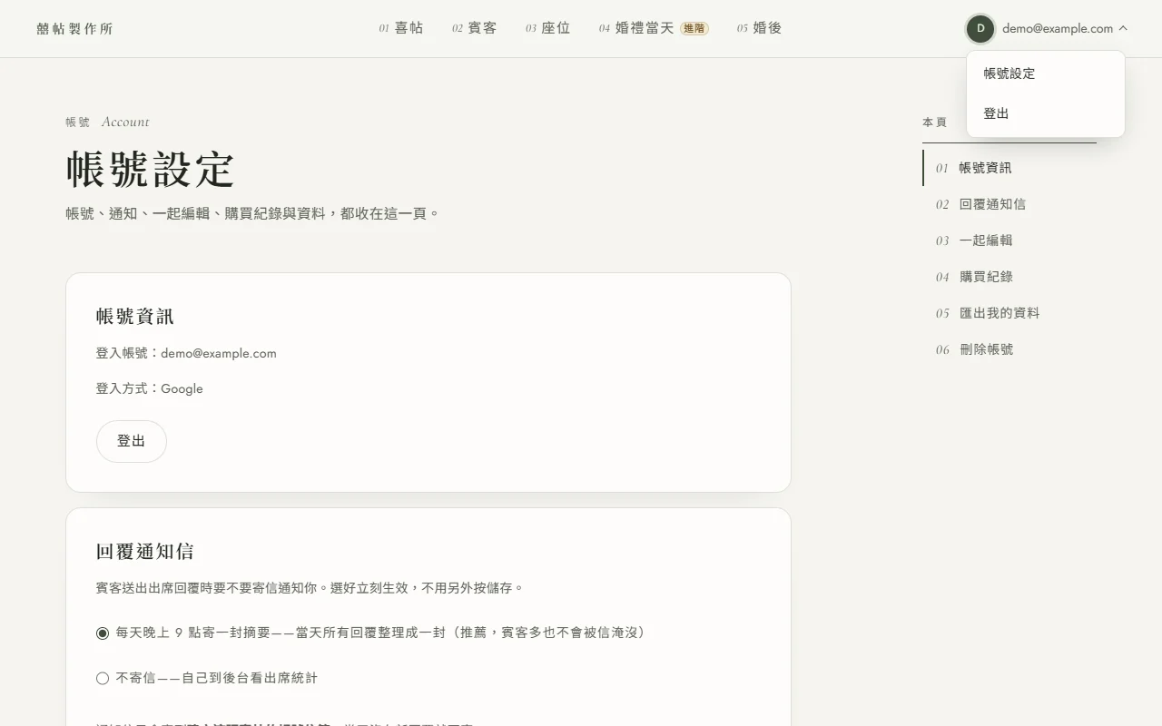The width and height of the screenshot is (1162, 726).
Task: Click the 帳號資訊 card heading
Action: [135, 317]
